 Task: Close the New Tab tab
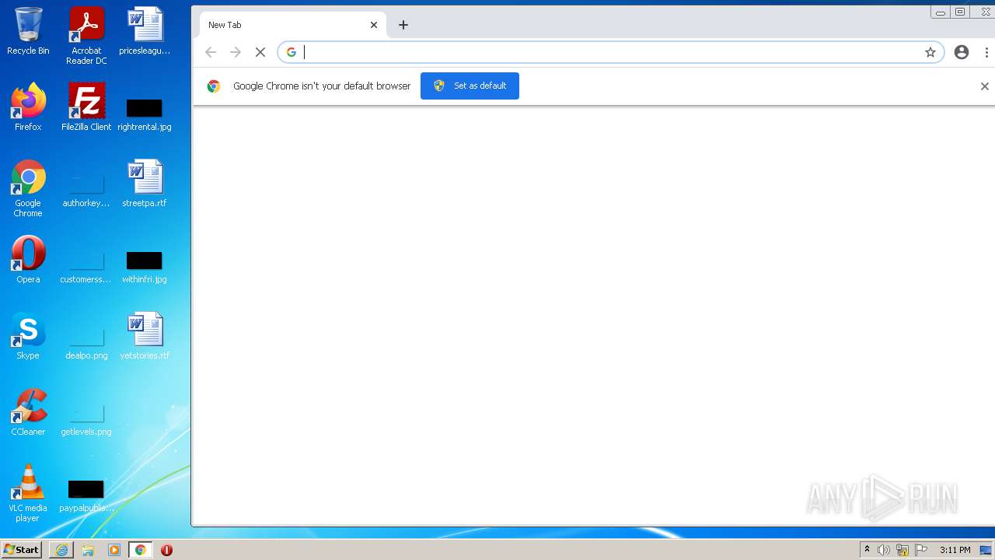[x=374, y=25]
